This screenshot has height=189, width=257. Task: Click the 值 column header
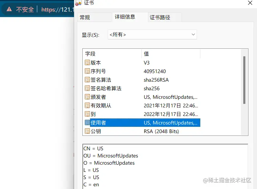[147, 54]
